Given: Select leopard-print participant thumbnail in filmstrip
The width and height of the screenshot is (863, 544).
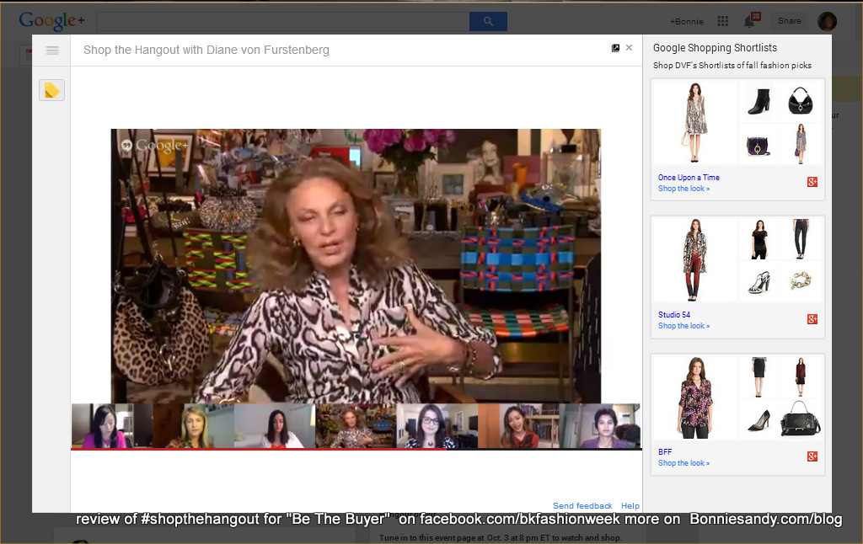Looking at the screenshot, I should [356, 426].
